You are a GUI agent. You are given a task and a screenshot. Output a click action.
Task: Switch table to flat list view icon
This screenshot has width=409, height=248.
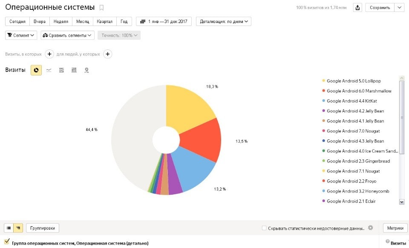pyautogui.click(x=9, y=228)
